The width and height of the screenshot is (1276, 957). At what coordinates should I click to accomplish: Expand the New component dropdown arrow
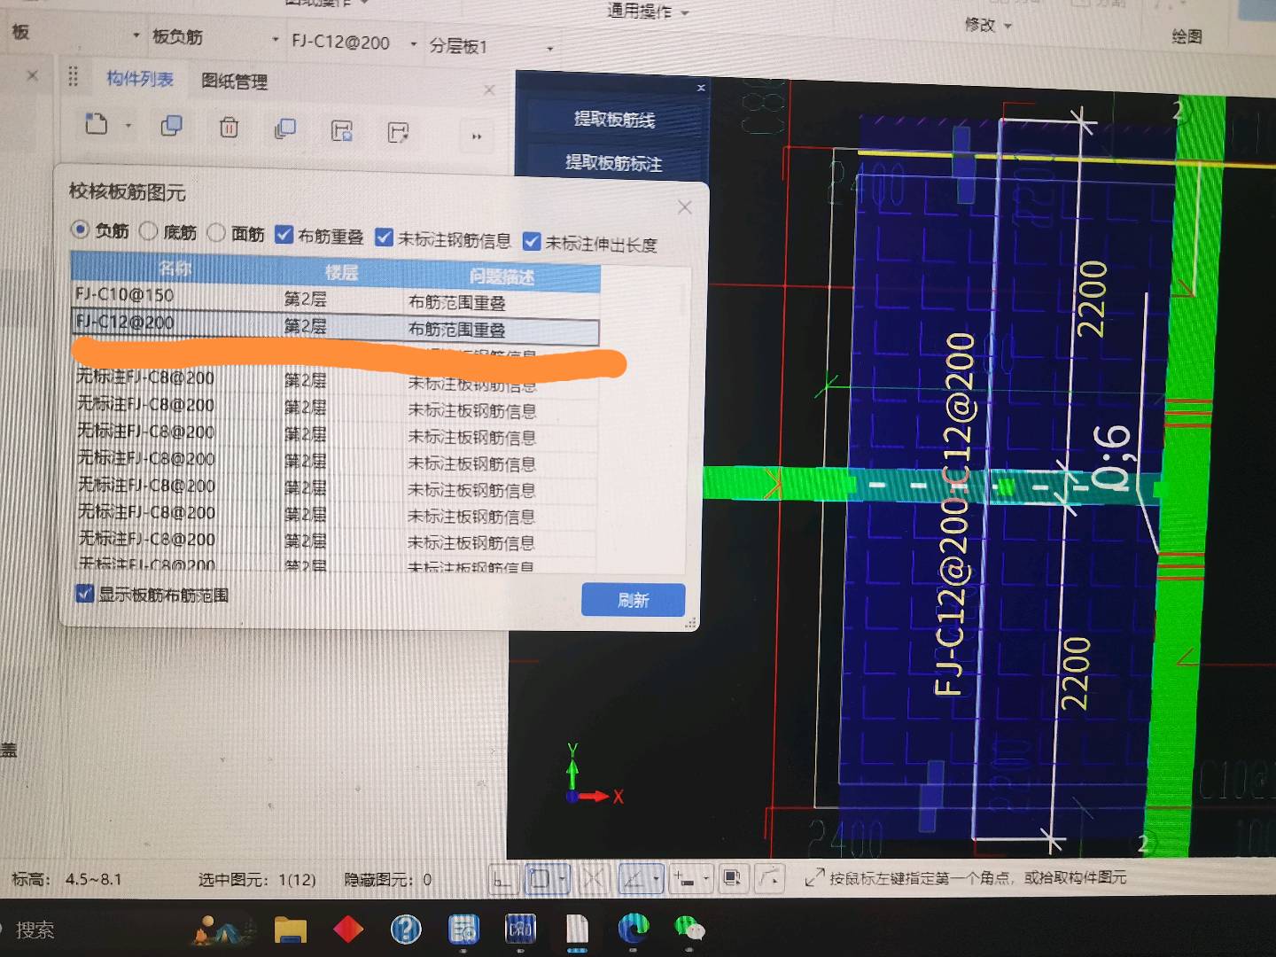point(128,126)
